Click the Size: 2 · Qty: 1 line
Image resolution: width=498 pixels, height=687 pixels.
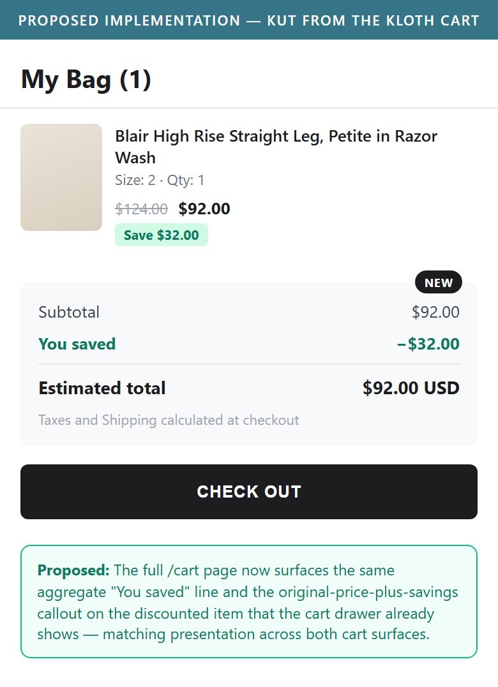(x=160, y=180)
